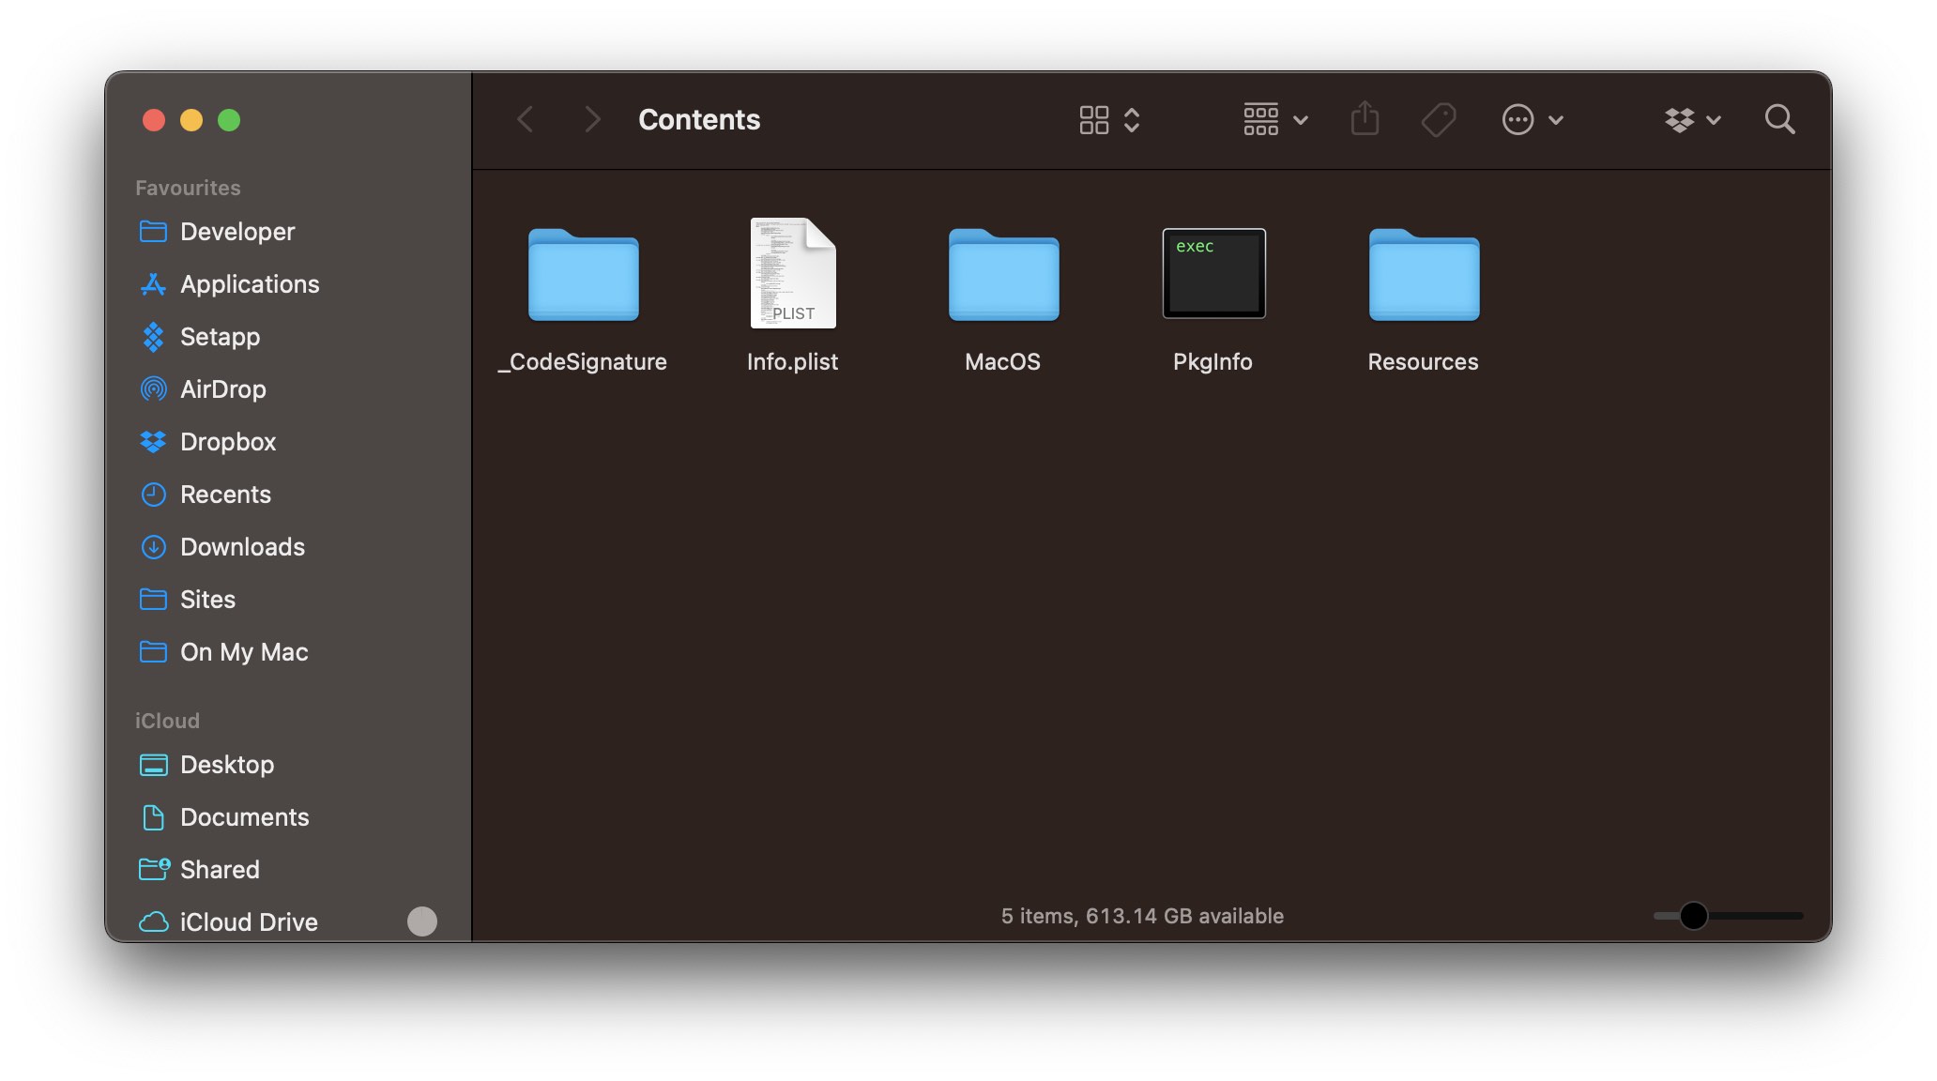Click the iCloud Drive cloud icon
The width and height of the screenshot is (1937, 1081).
[x=153, y=921]
